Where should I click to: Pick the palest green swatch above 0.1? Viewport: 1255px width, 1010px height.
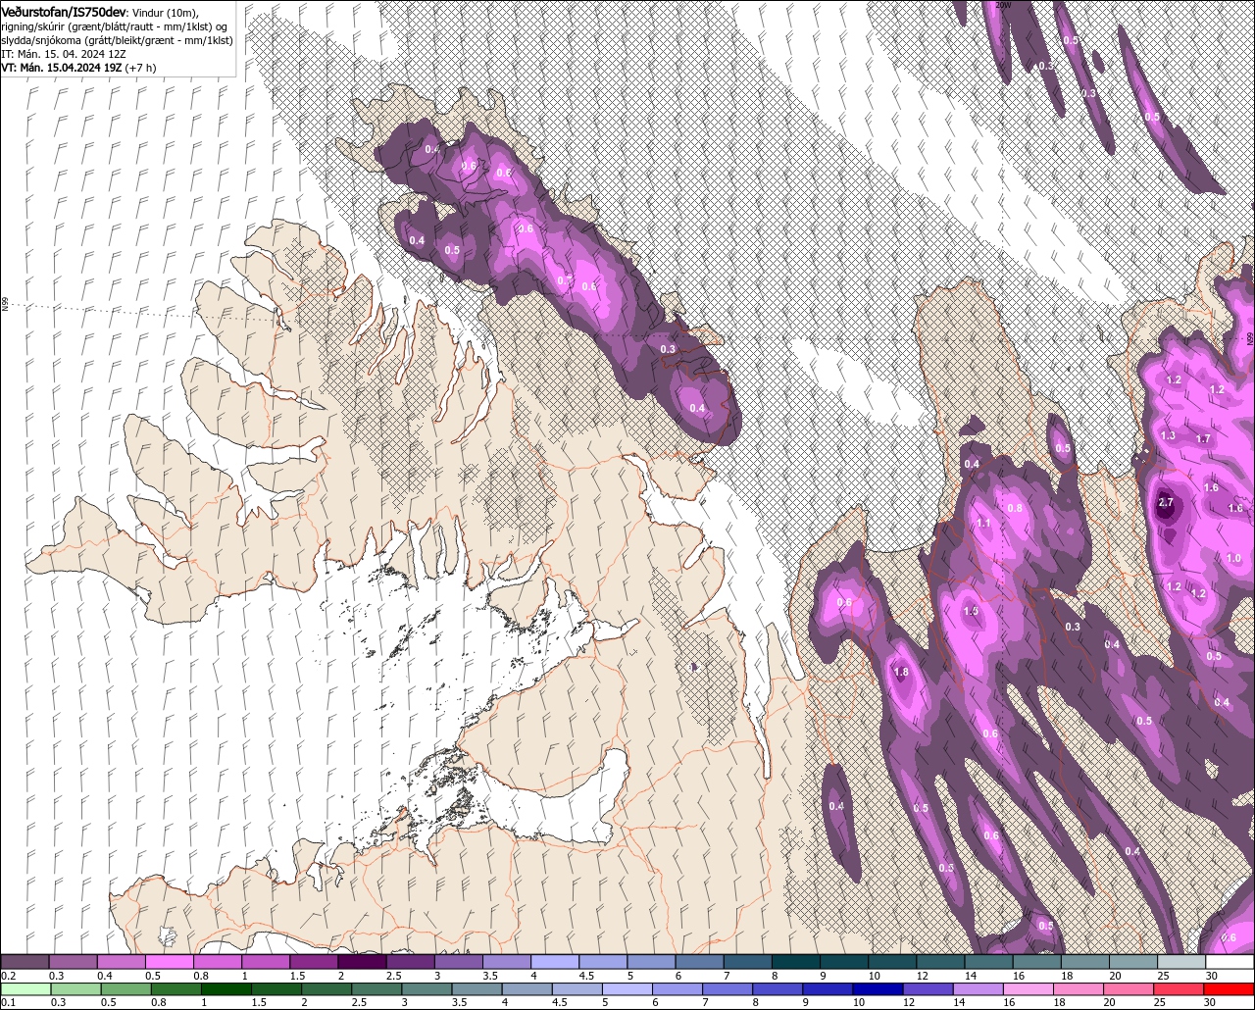click(x=25, y=989)
